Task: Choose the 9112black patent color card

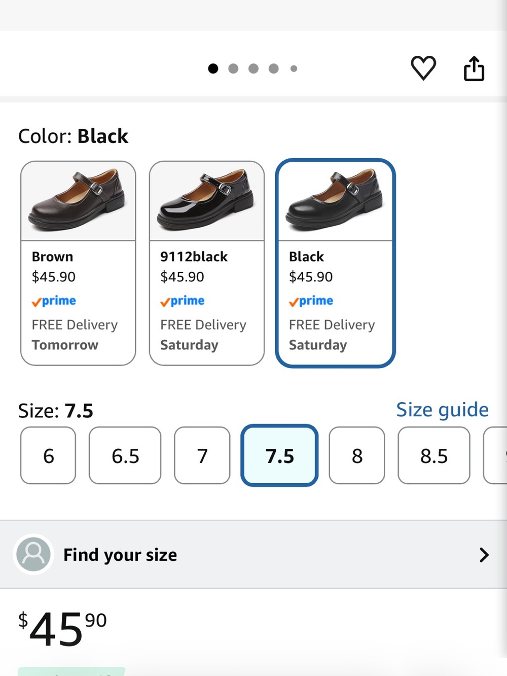Action: (207, 263)
